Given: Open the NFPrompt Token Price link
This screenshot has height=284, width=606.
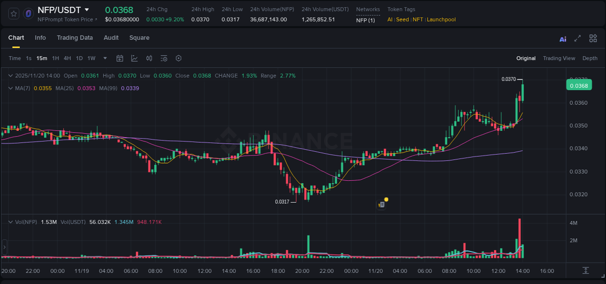Looking at the screenshot, I should click(66, 19).
